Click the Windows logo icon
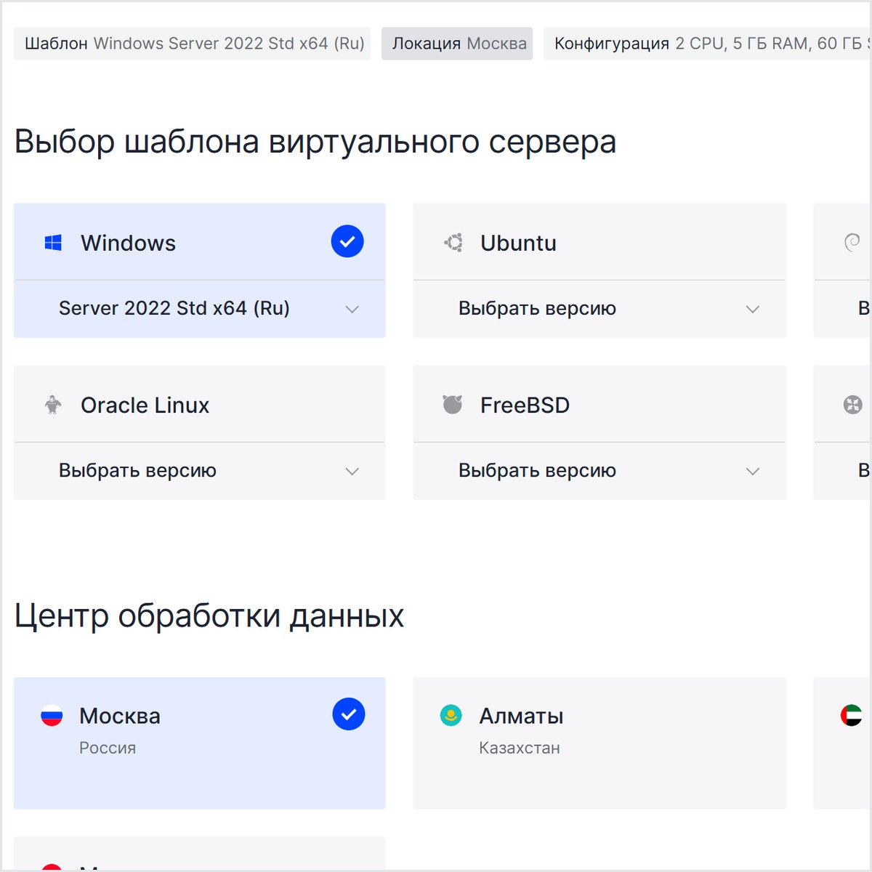Image resolution: width=872 pixels, height=872 pixels. point(53,243)
